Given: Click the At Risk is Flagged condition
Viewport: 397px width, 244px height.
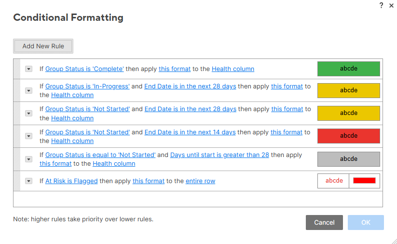Looking at the screenshot, I should [x=71, y=181].
